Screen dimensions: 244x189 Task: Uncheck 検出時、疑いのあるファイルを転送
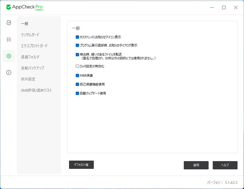[77, 54]
